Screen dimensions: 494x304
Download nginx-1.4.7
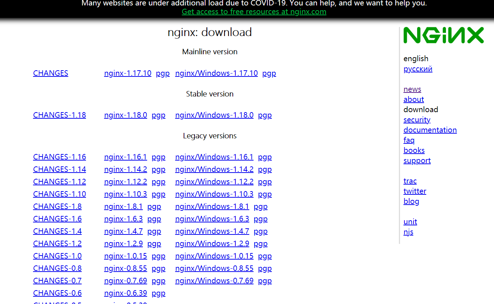[x=123, y=231]
